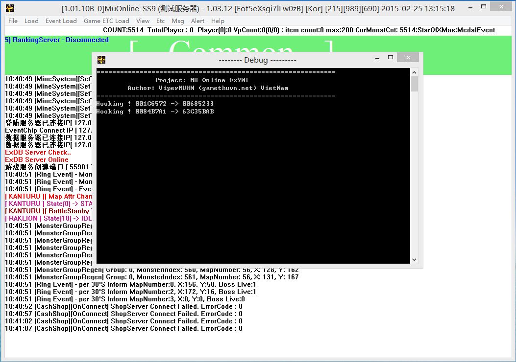This screenshot has height=362, width=516.
Task: Close the Debug window
Action: point(408,58)
